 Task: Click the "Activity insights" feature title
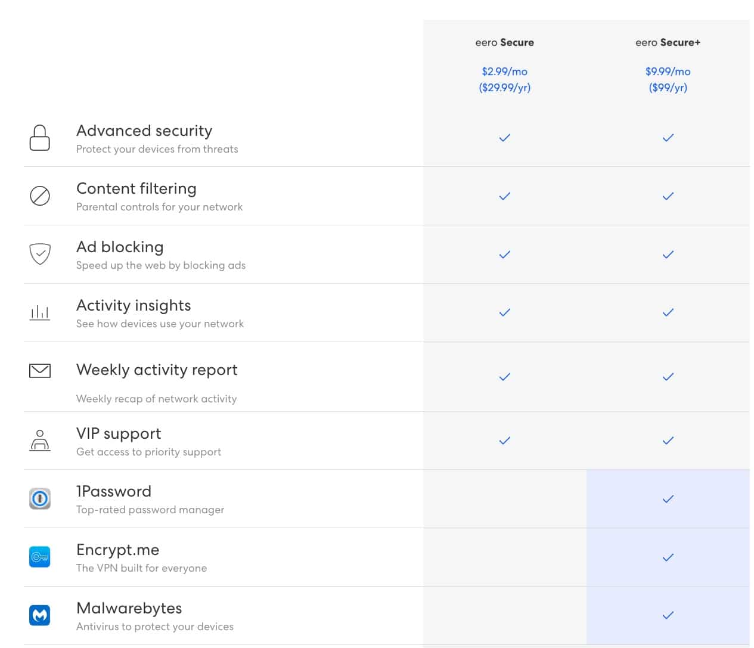[x=134, y=305]
